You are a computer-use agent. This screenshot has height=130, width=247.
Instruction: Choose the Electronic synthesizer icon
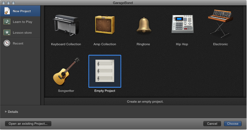[x=220, y=24]
